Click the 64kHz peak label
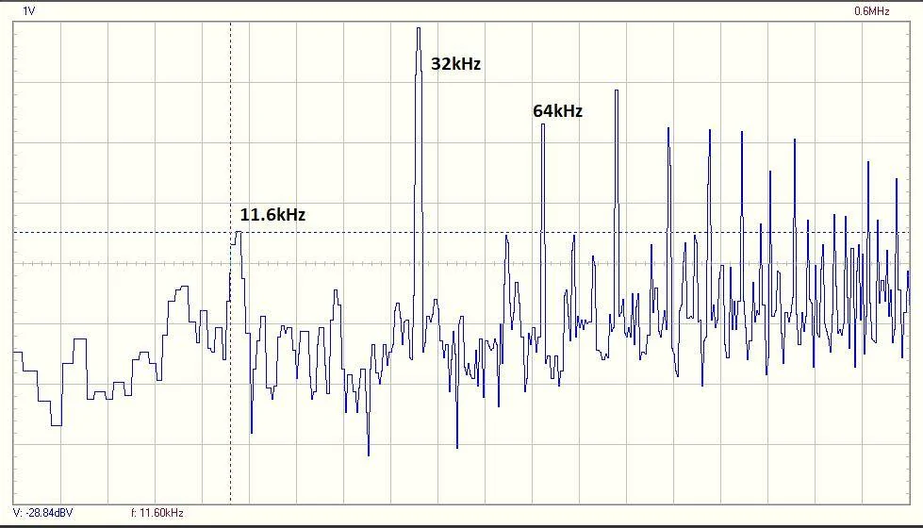The width and height of the screenshot is (923, 528). 557,110
